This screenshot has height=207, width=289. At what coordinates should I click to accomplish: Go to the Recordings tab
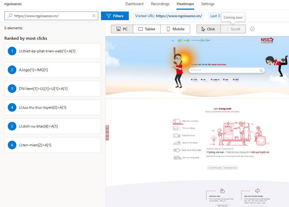[x=160, y=4]
